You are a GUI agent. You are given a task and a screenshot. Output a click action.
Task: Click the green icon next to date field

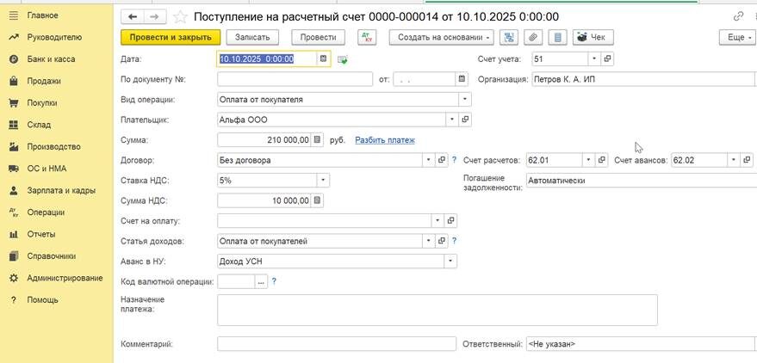343,59
